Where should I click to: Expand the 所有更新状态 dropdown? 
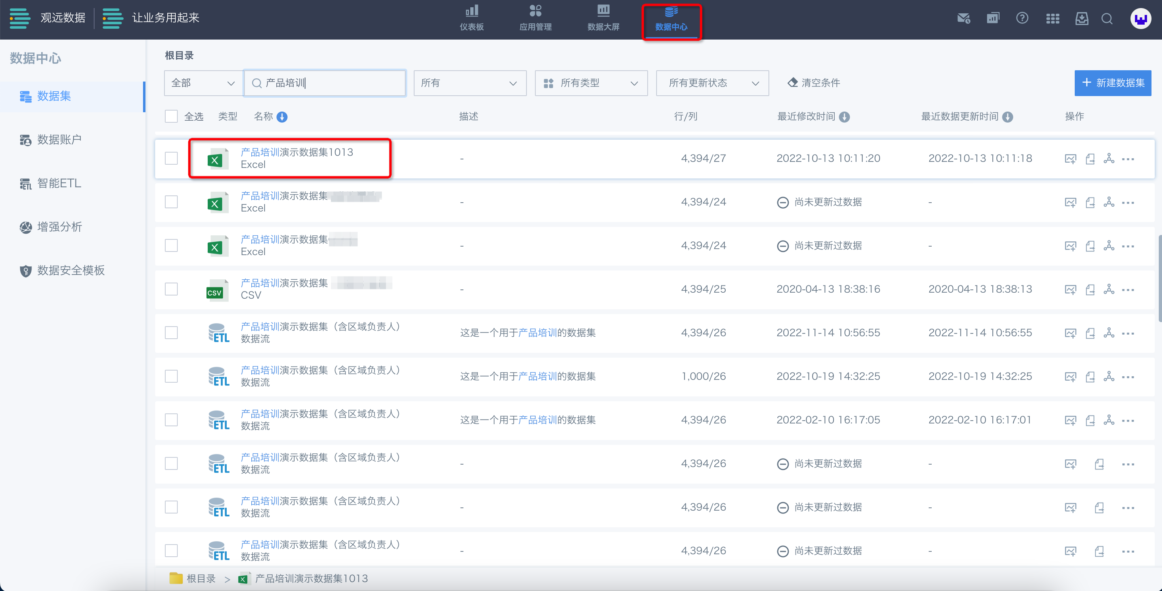[x=712, y=83]
